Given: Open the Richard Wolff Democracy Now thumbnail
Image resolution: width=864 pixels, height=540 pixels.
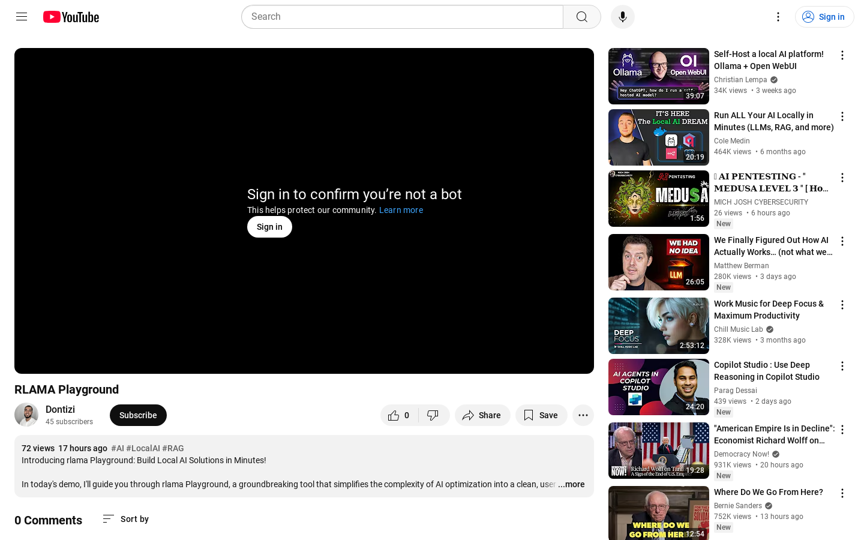Looking at the screenshot, I should [659, 451].
